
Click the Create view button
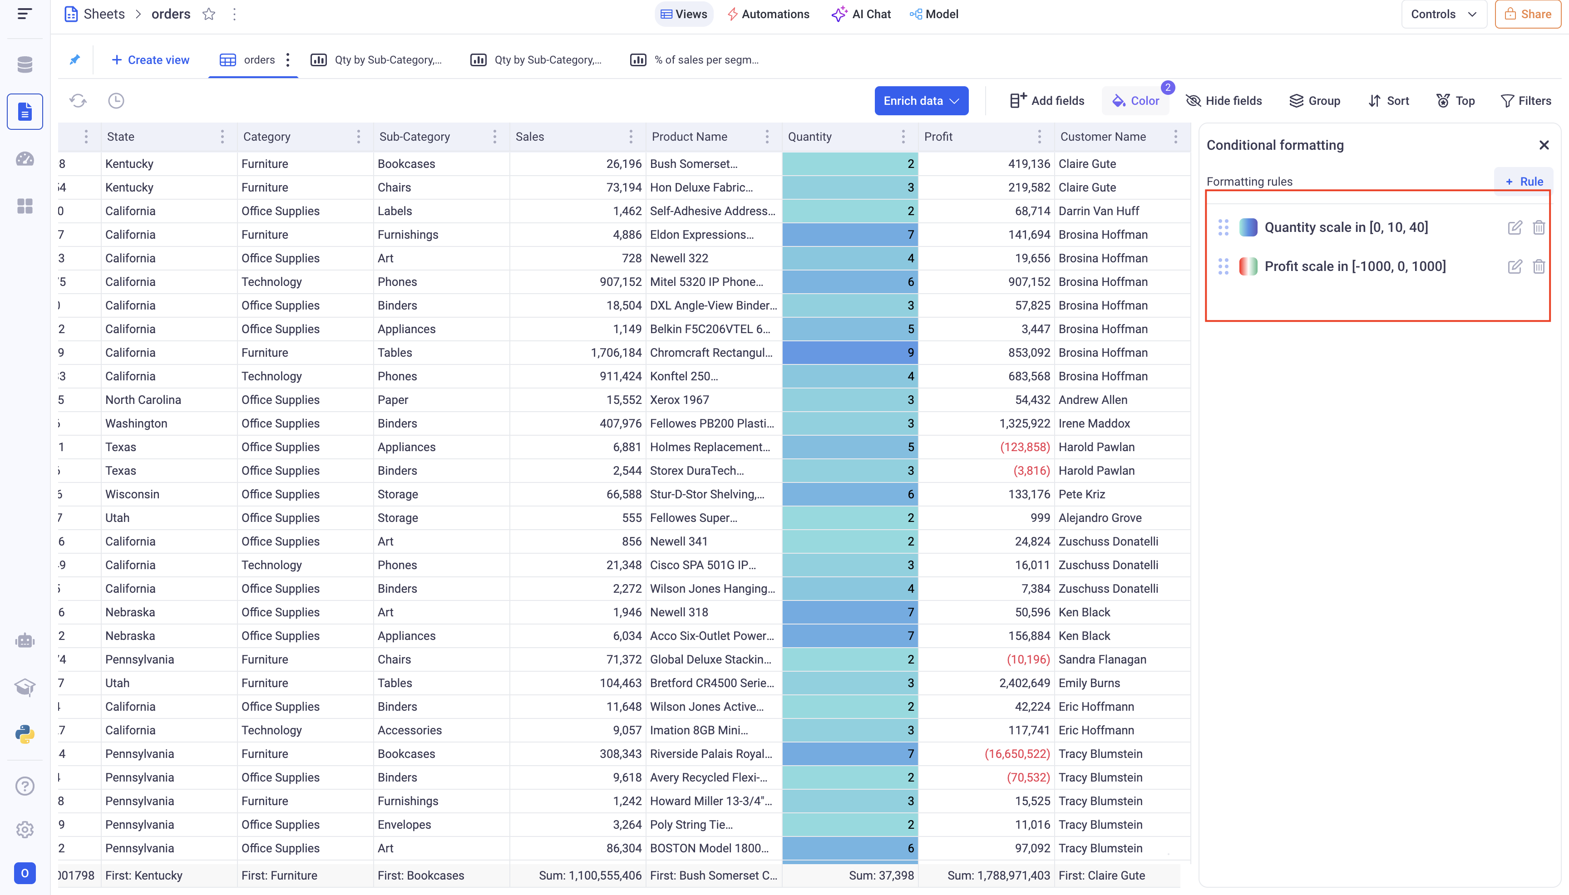coord(151,59)
